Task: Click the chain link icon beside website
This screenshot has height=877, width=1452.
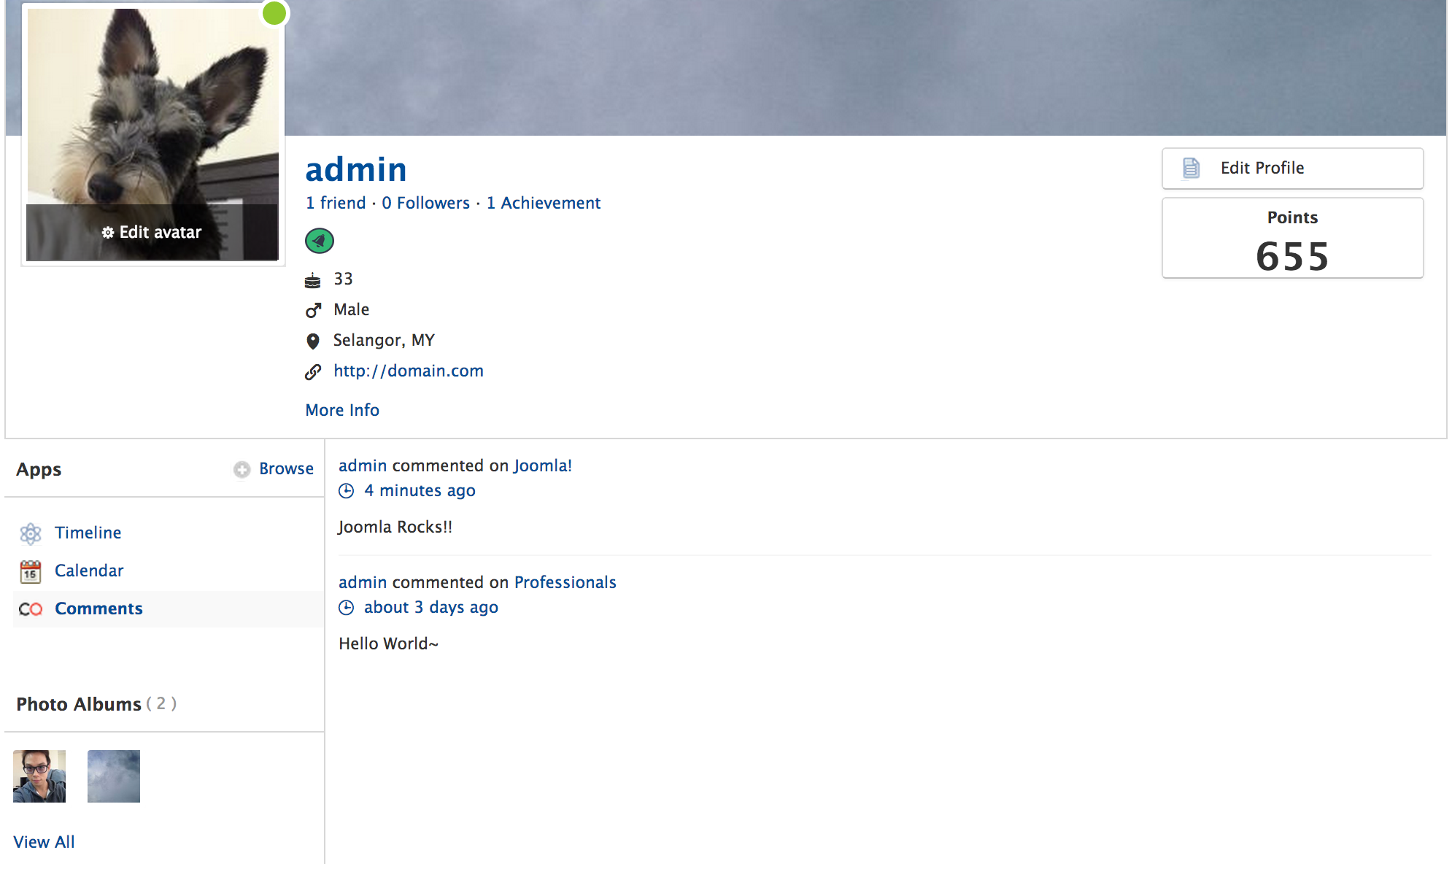Action: 313,372
